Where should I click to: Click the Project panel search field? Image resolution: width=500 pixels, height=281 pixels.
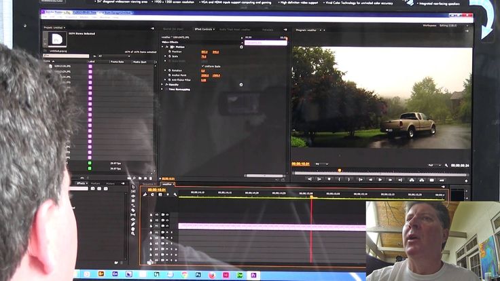[x=66, y=56]
